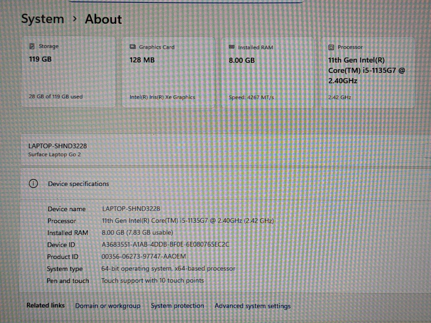The height and width of the screenshot is (323, 431).
Task: Click the 128 MB graphics memory value
Action: [x=142, y=60]
